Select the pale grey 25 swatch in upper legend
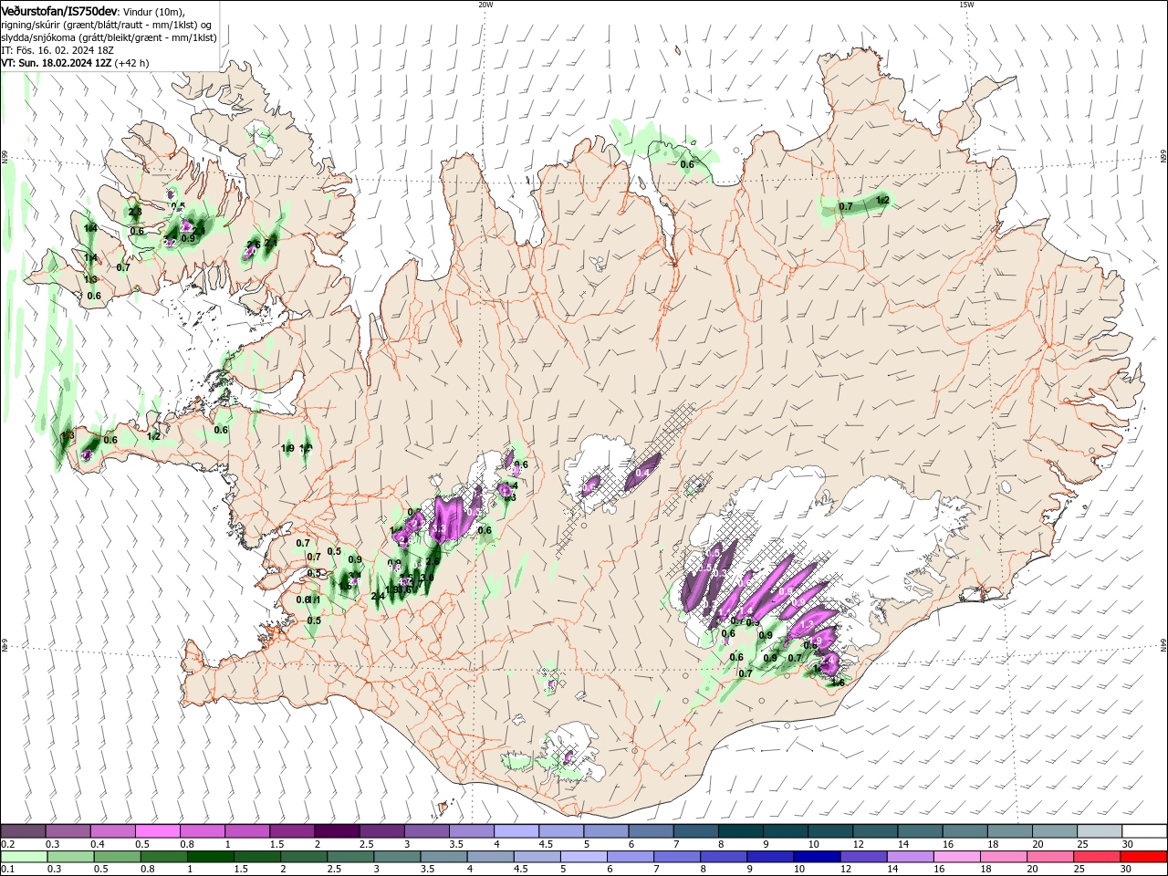The height and width of the screenshot is (876, 1168). point(1100,831)
